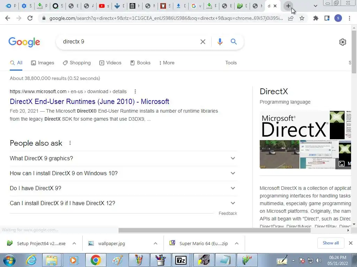Screen dimensions: 357x267
Task: Launch Internet Explorer from taskbar
Action: pyautogui.click(x=31, y=260)
